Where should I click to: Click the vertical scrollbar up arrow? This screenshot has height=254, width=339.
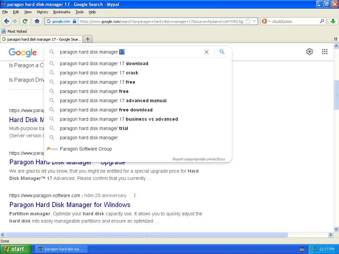(x=336, y=46)
